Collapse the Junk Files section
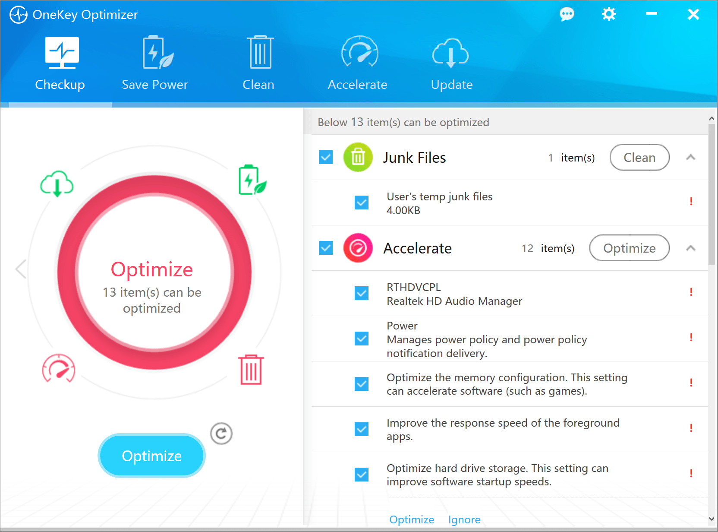This screenshot has height=532, width=718. [x=691, y=157]
